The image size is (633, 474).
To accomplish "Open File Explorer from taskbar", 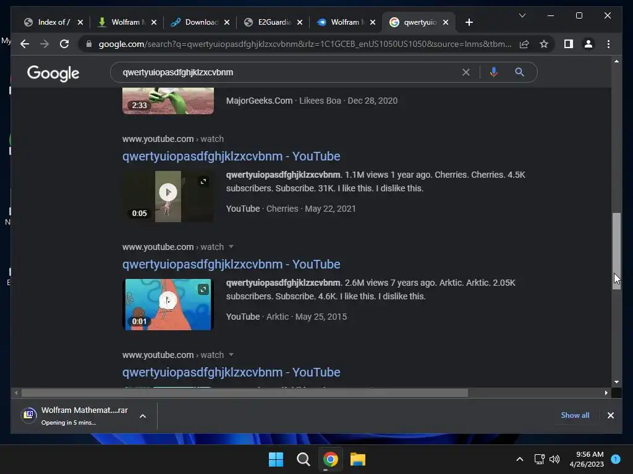I will coord(357,459).
